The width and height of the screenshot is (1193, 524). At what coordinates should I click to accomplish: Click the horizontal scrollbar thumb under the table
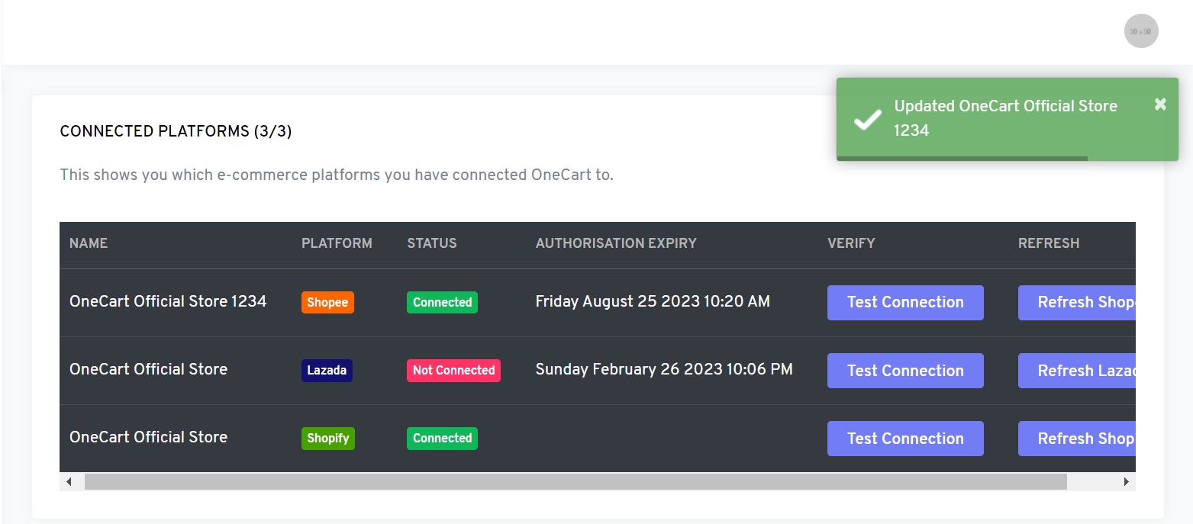click(575, 482)
